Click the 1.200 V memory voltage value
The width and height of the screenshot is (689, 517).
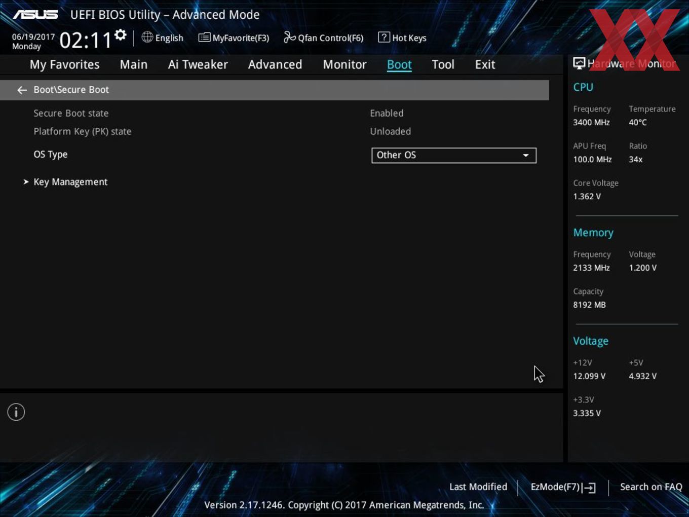click(x=642, y=268)
